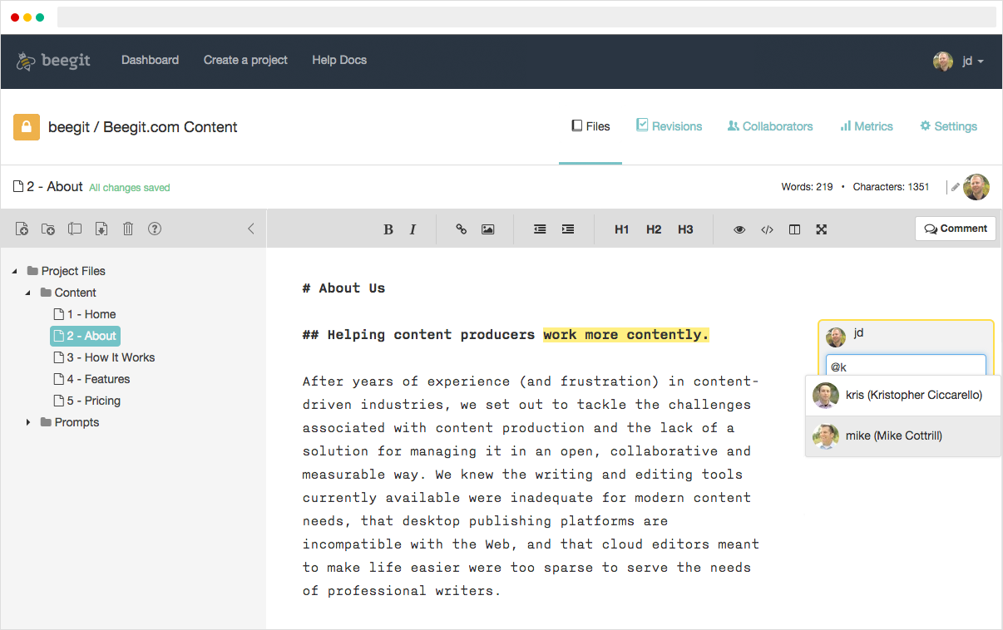
Task: Click the Comment button
Action: 956,229
